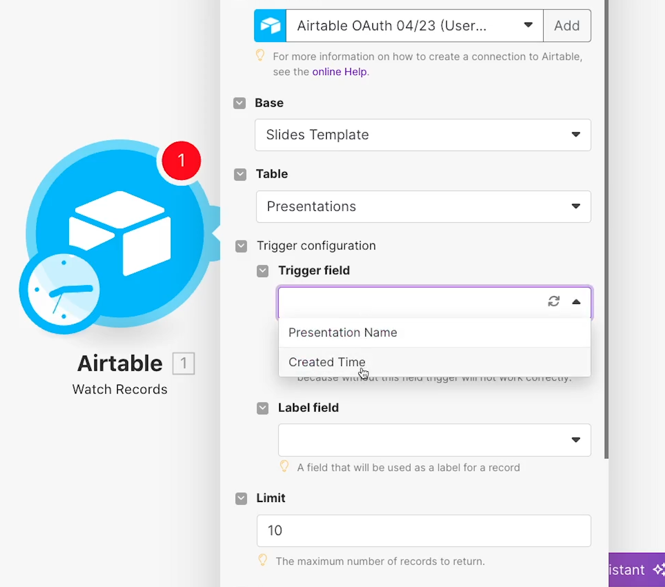Image resolution: width=665 pixels, height=587 pixels.
Task: Toggle the Trigger field checkbox
Action: click(x=263, y=271)
